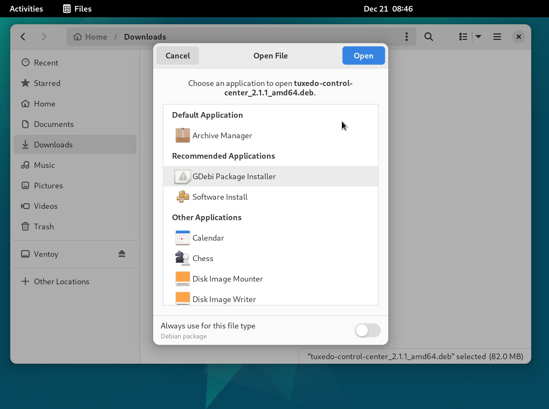Select Downloads in the sidebar
The image size is (549, 409).
(x=75, y=144)
